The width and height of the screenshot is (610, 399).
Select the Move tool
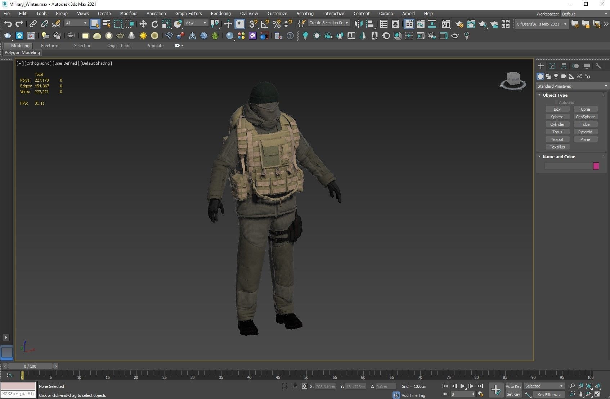coord(143,24)
